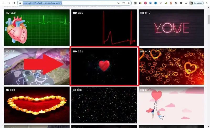Open the blue circle extension with dark symbol

[155, 3]
